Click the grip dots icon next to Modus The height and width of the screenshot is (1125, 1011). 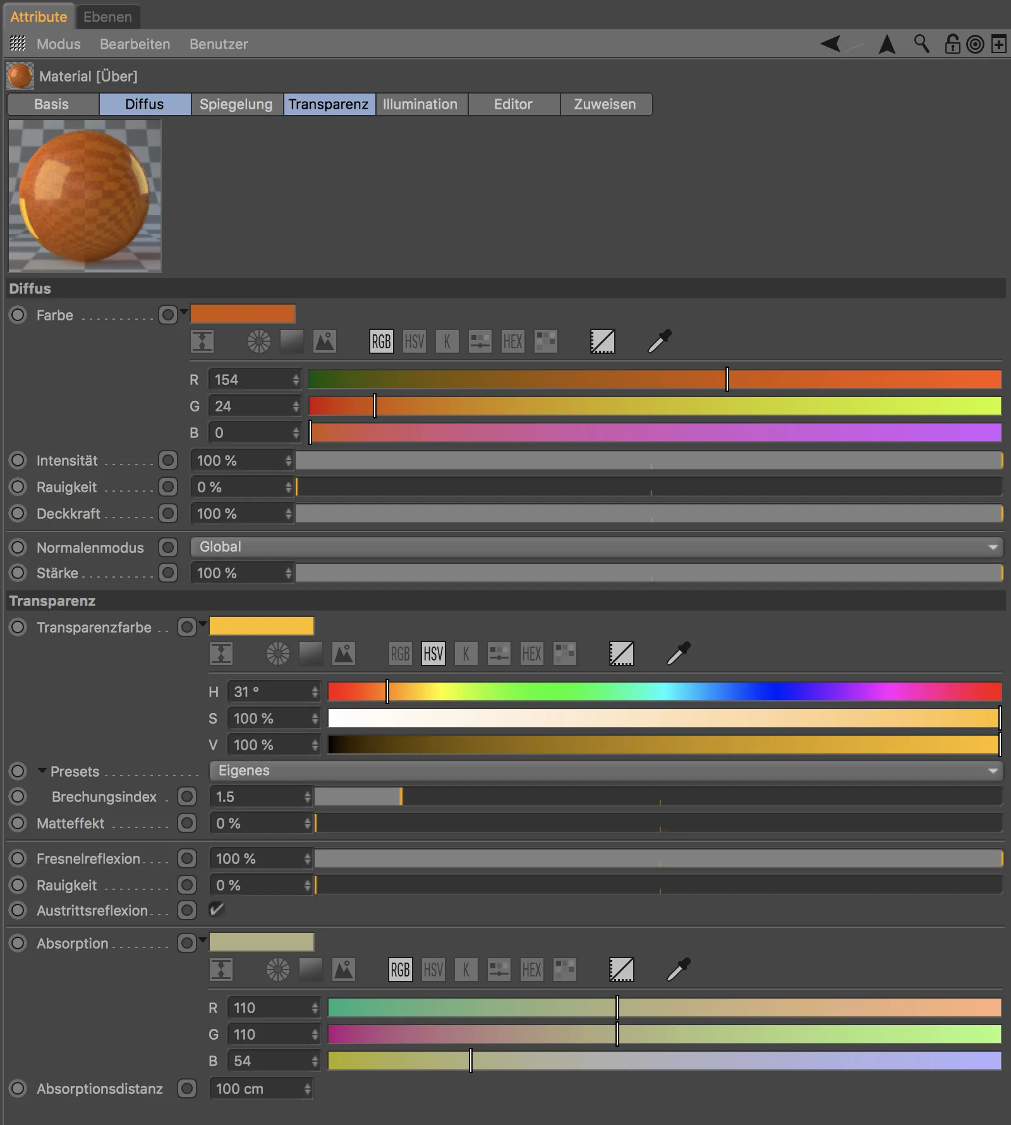point(18,44)
